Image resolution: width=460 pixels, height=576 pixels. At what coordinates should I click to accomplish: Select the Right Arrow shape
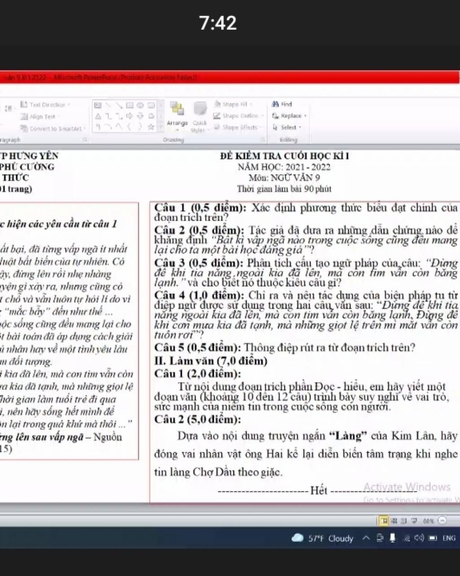point(130,116)
